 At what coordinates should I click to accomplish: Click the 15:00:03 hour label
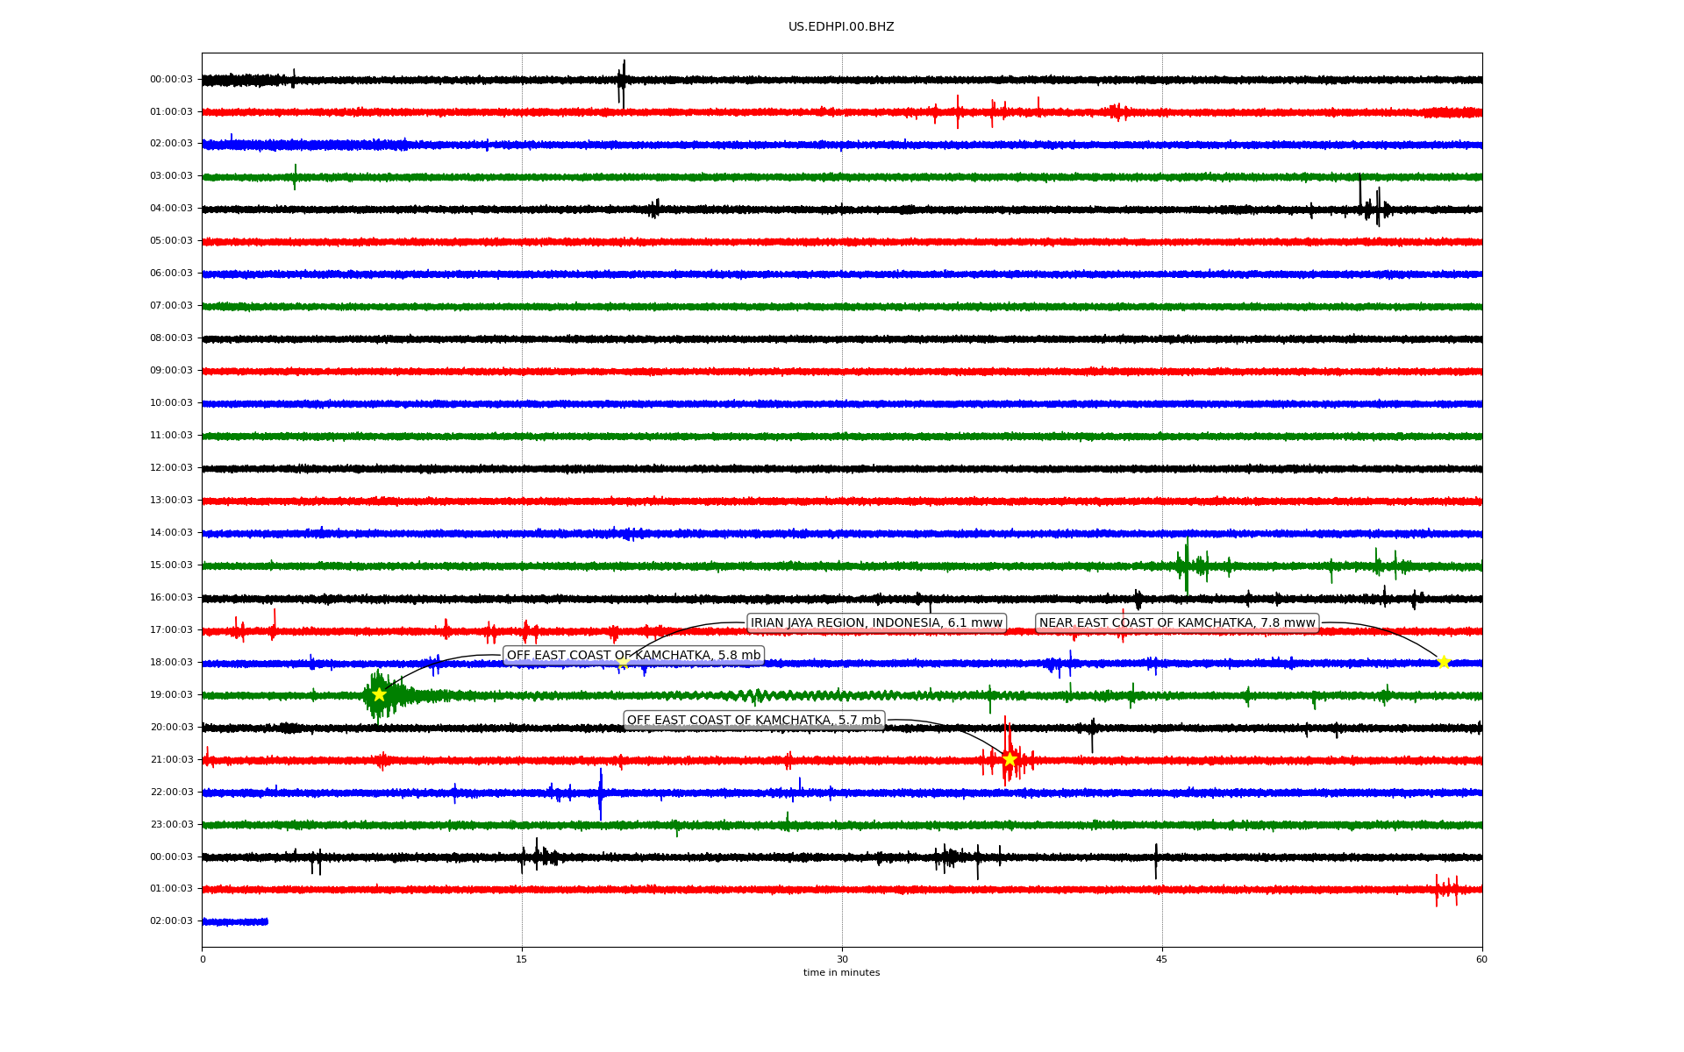pos(171,565)
